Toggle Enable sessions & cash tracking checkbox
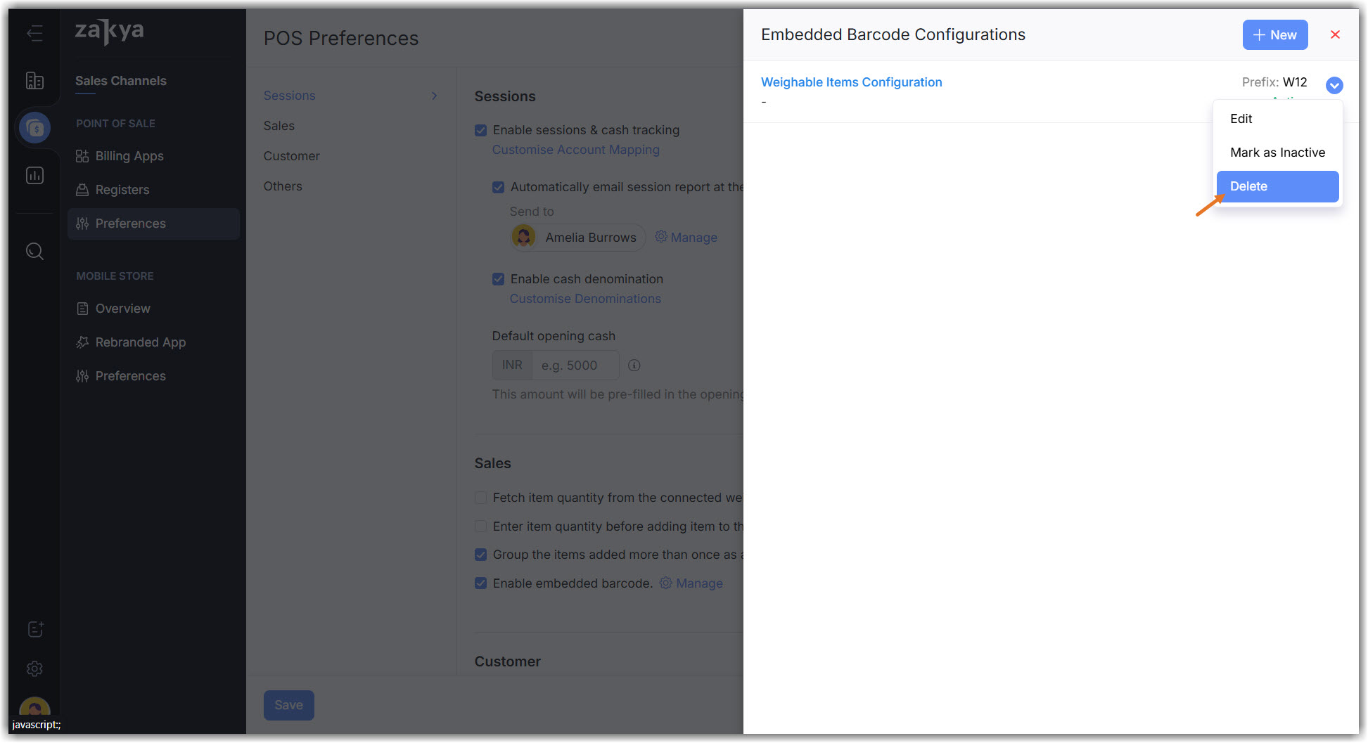1368x743 pixels. (481, 130)
